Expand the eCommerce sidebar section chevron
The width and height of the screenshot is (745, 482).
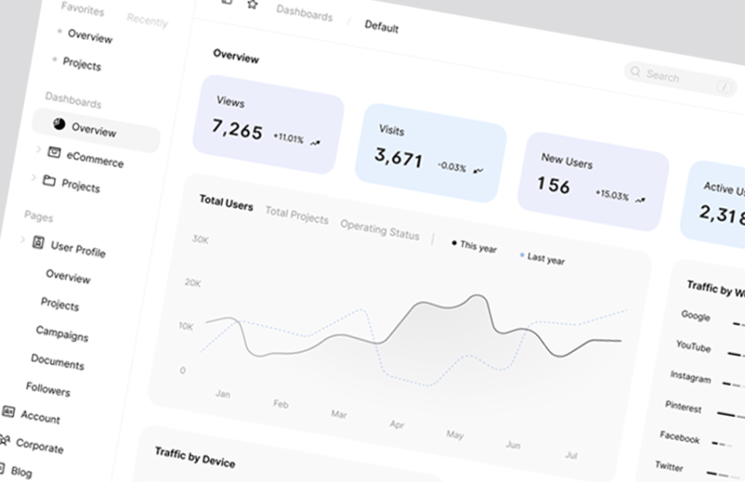click(x=39, y=149)
